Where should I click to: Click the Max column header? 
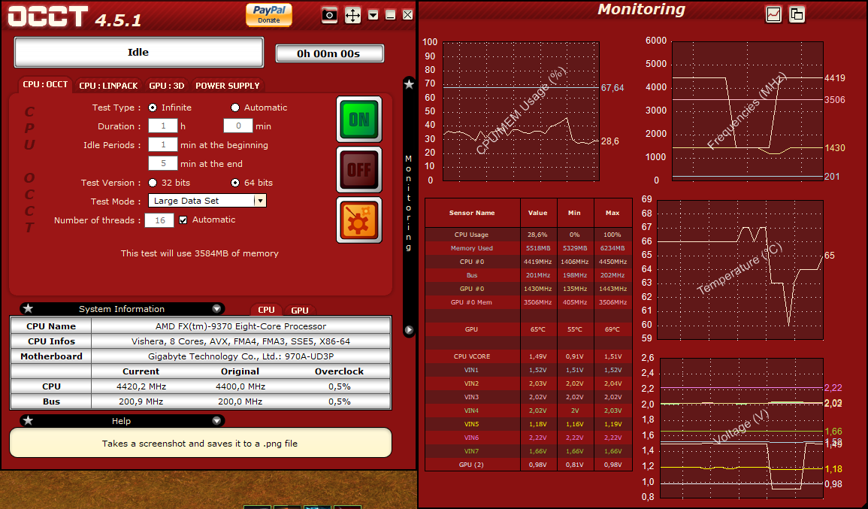[612, 213]
